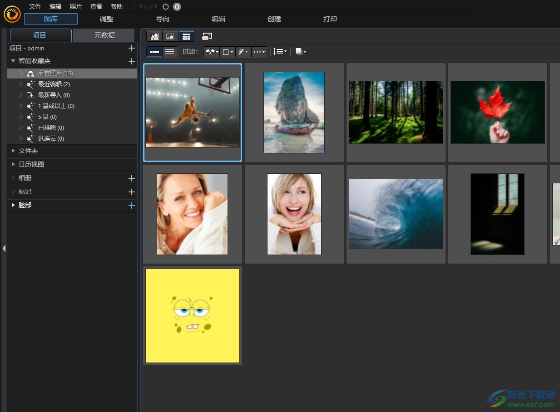Expand the 脸部 section

click(x=13, y=205)
